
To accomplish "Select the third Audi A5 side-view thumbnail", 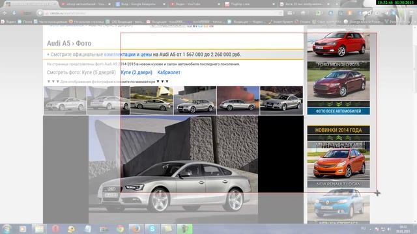I will tap(151, 100).
